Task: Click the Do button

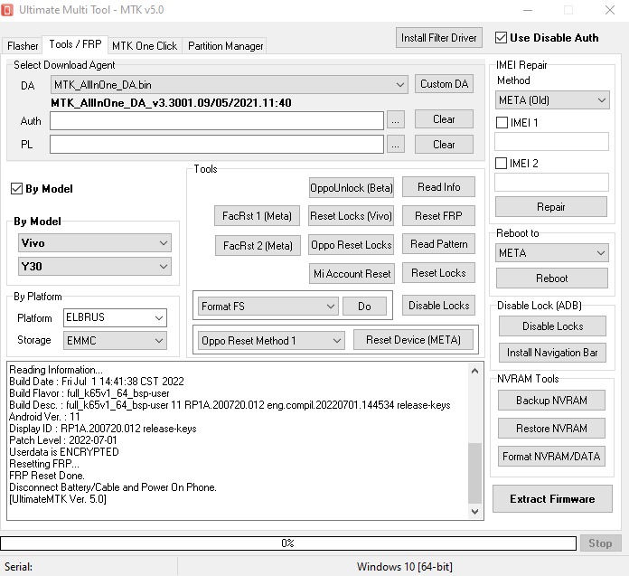Action: tap(364, 307)
